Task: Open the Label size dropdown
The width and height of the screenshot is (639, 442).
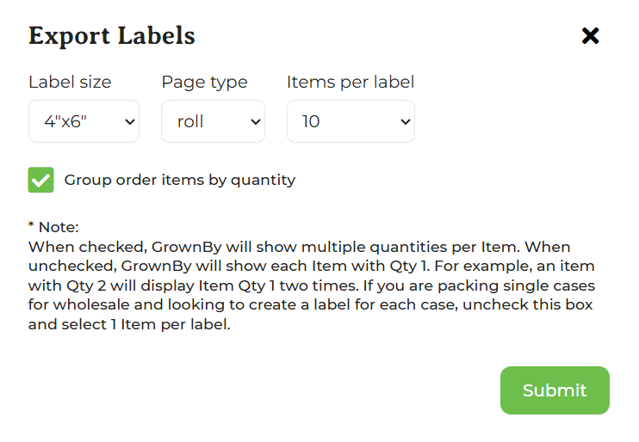Action: pyautogui.click(x=84, y=121)
